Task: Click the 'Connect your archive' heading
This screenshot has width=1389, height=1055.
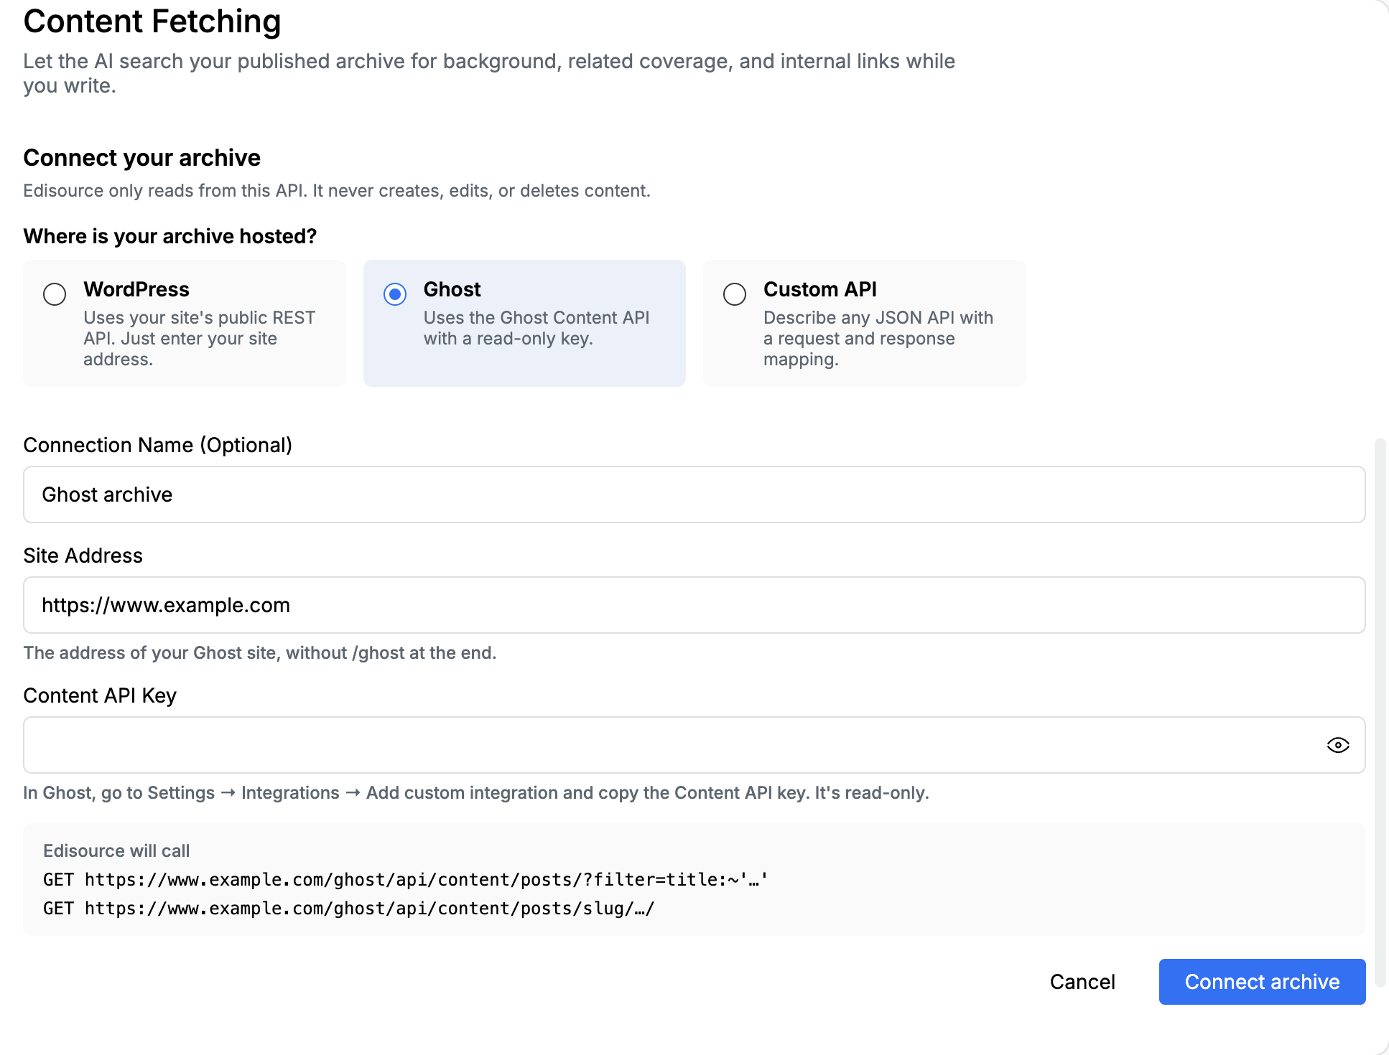Action: (x=141, y=158)
